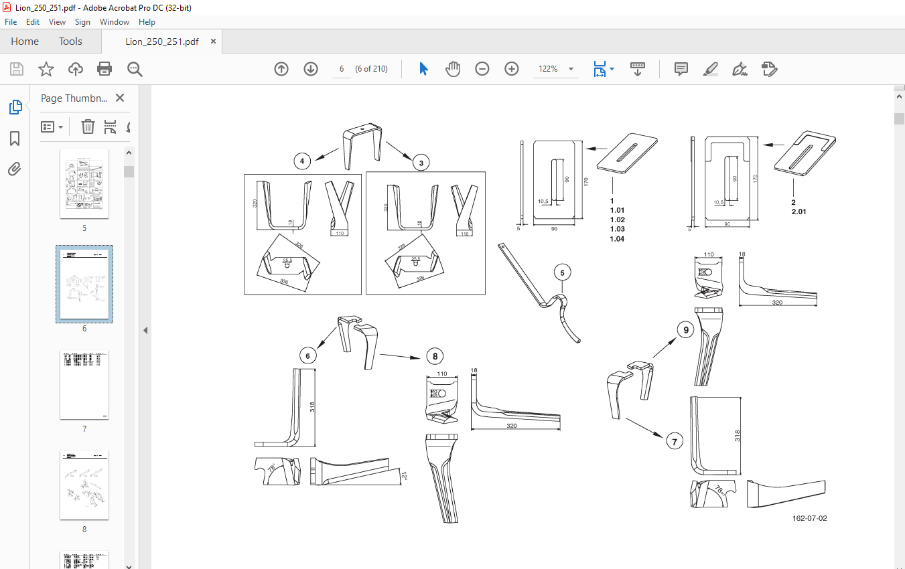Open Bookmarks sidebar panel
The width and height of the screenshot is (905, 569).
click(15, 139)
